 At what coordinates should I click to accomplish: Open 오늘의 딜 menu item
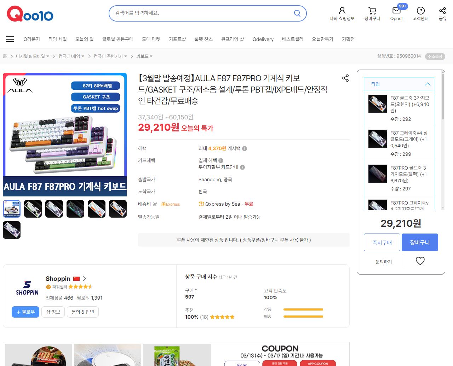(84, 39)
